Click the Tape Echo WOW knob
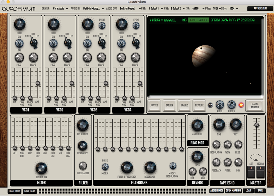 227,145
